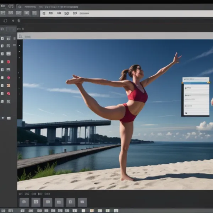
Task: Click the first label above the filmstrip thumbnails
Action: (21, 194)
